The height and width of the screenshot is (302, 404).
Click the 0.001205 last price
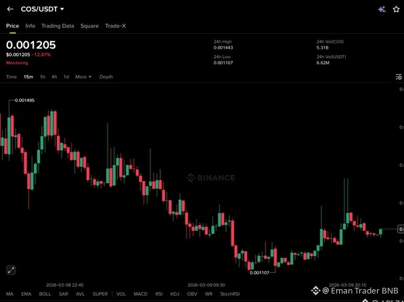tap(31, 45)
